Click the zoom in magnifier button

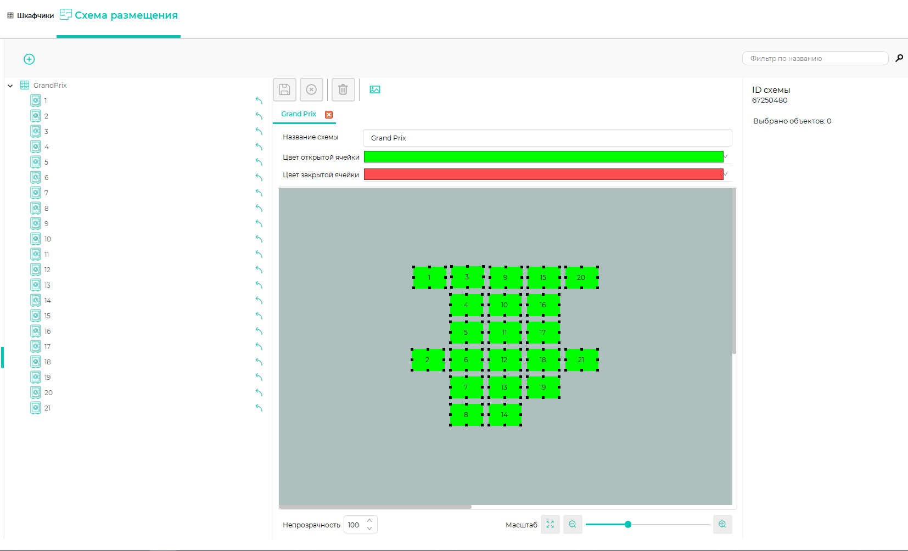click(722, 525)
